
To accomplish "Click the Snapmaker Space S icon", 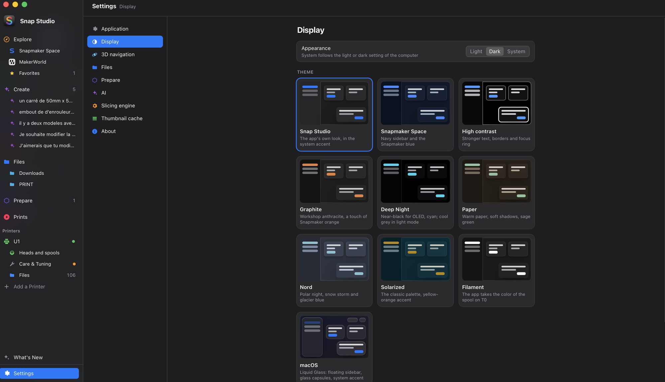I will (12, 50).
